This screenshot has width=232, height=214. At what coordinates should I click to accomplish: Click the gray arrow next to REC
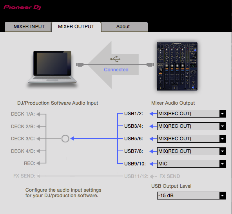tap(39, 163)
